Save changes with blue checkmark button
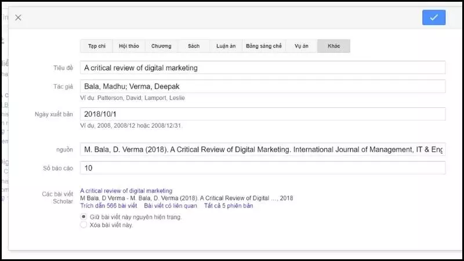Viewport: 464px width, 261px height. point(434,17)
